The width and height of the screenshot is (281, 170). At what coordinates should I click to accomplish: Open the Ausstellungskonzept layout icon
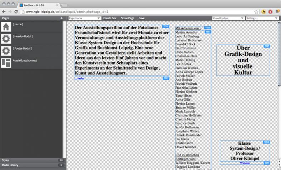pos(6,63)
